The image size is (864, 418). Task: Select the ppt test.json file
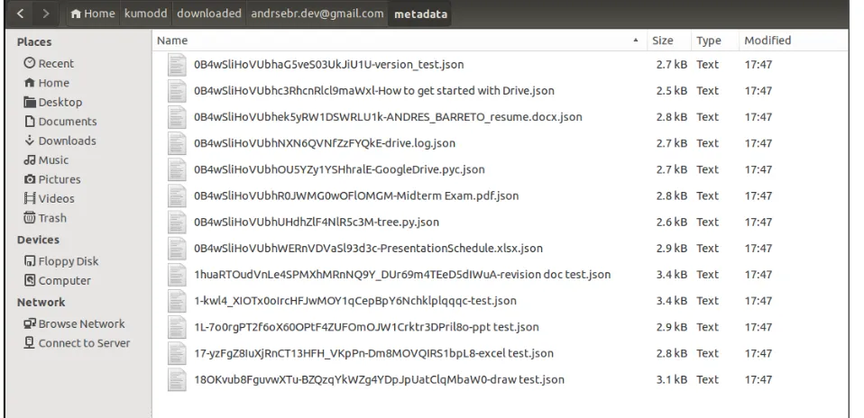pyautogui.click(x=366, y=327)
